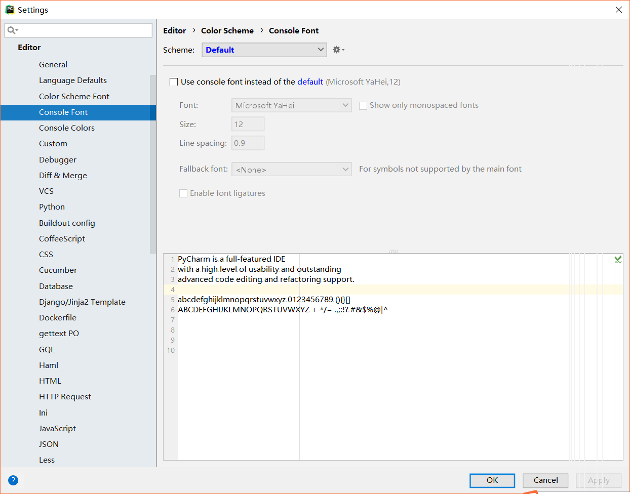The image size is (630, 494).
Task: Click the PyCharm logo in the title bar
Action: pos(9,9)
